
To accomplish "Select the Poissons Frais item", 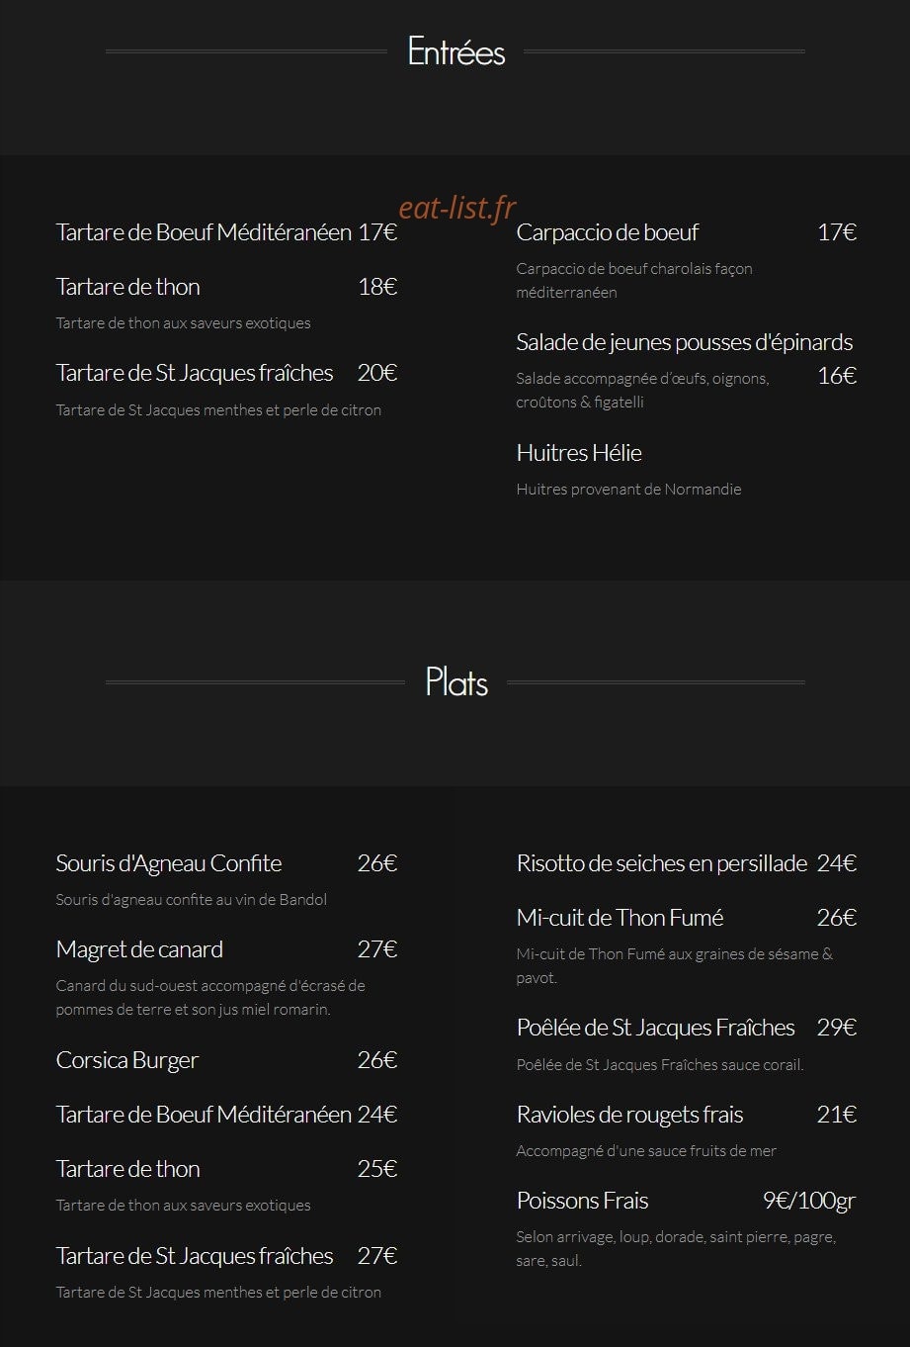I will coord(582,1201).
